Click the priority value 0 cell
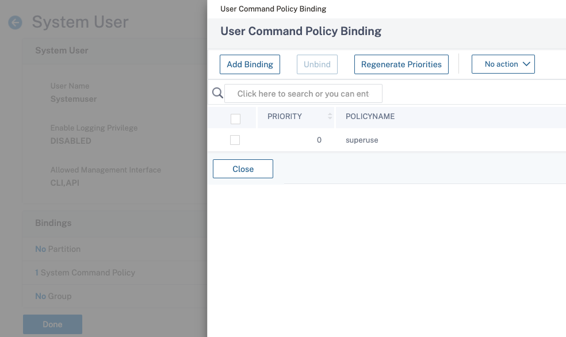This screenshot has height=337, width=566. (319, 140)
